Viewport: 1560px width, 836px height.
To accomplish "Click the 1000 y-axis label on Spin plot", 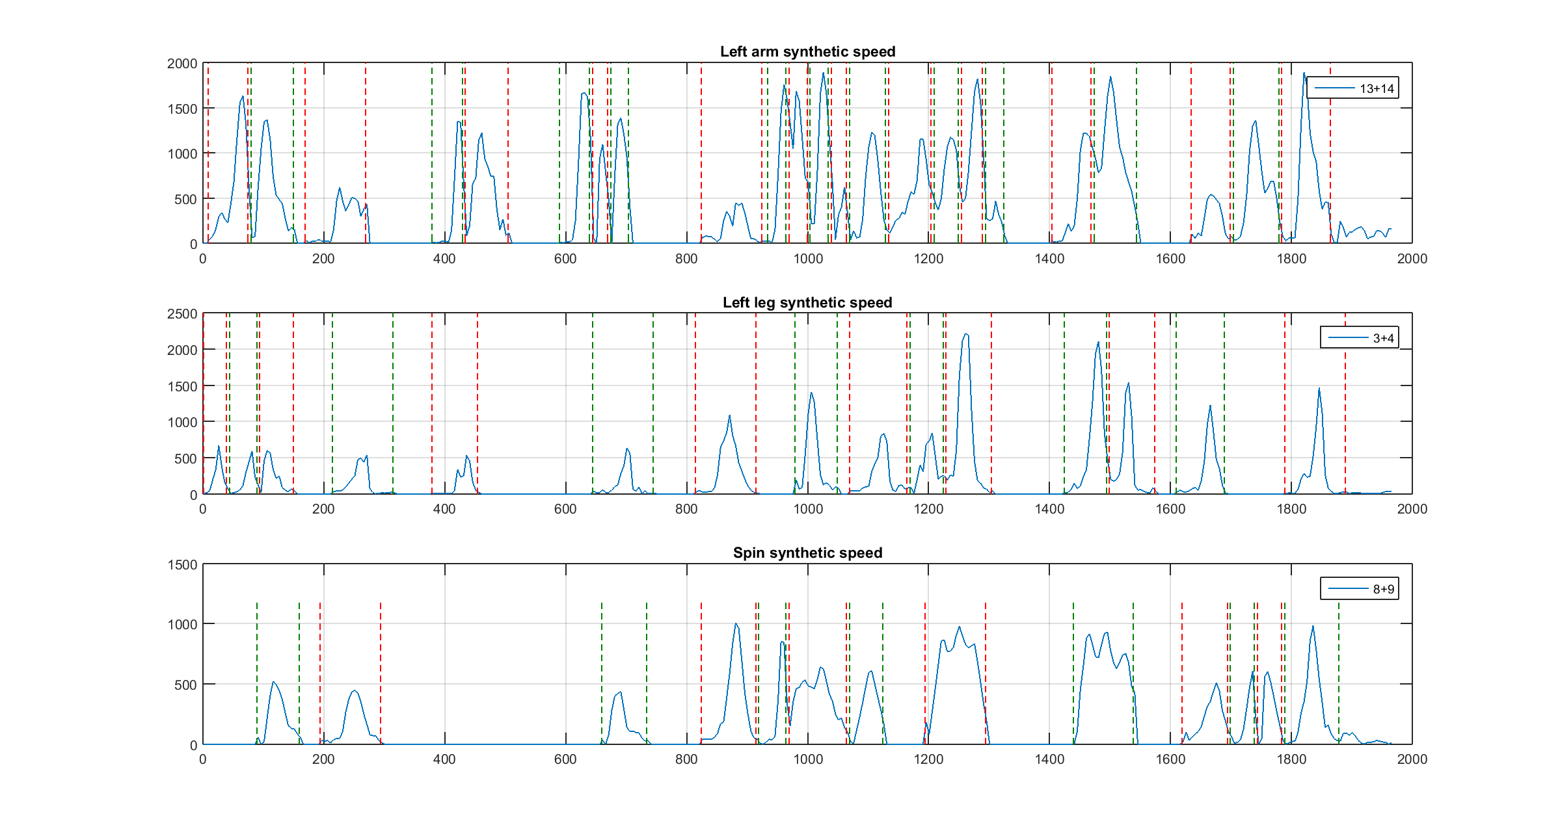I will pyautogui.click(x=182, y=625).
